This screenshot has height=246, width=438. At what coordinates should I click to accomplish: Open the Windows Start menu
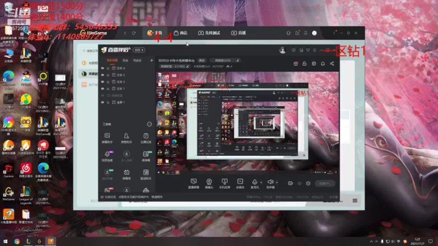pyautogui.click(x=5, y=242)
